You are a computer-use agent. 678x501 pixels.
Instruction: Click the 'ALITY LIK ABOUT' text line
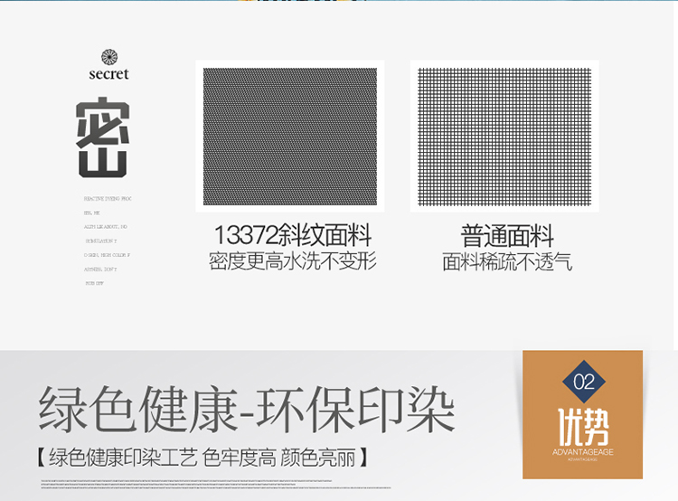coord(106,226)
